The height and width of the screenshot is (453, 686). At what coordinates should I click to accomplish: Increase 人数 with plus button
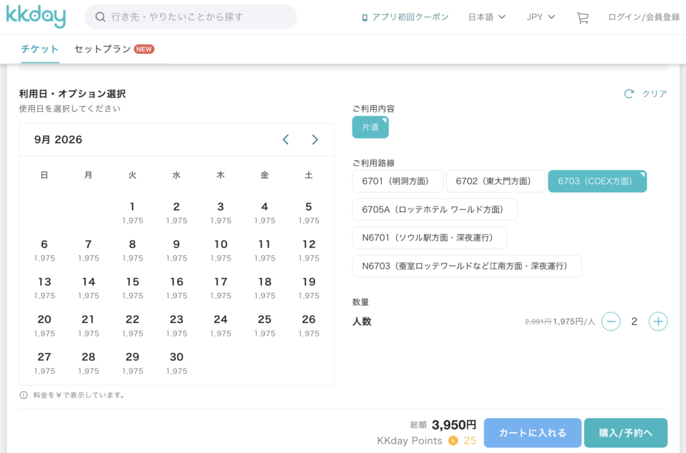click(x=658, y=321)
